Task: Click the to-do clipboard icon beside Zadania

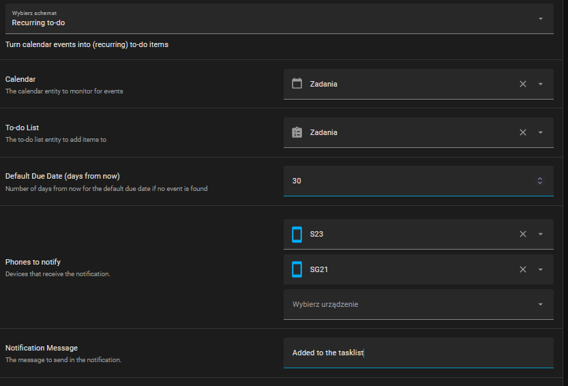Action: 297,132
